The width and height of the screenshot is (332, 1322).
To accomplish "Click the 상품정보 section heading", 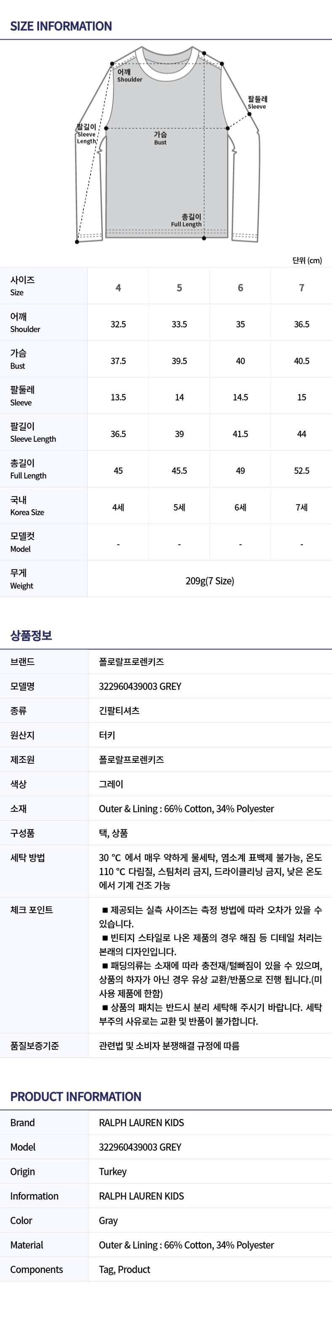I will (31, 635).
